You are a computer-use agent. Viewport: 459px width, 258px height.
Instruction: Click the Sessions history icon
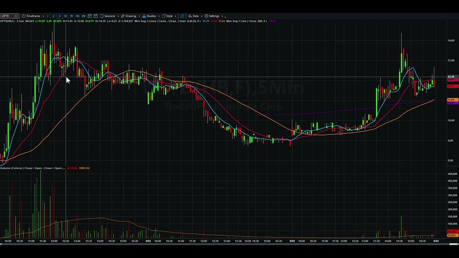[x=102, y=16]
